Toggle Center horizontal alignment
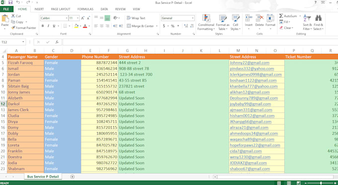Viewport: 338px width, 185px height. click(x=101, y=26)
